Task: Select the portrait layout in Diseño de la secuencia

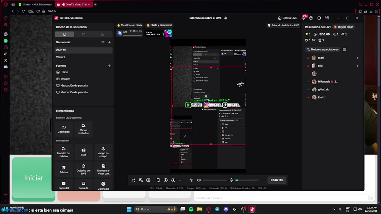Action: coord(64,34)
